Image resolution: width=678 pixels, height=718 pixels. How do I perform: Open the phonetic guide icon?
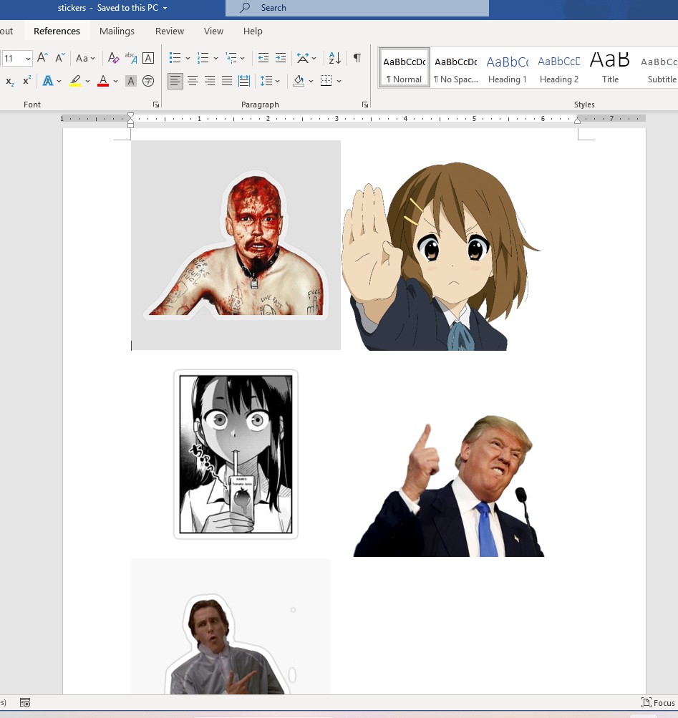130,58
